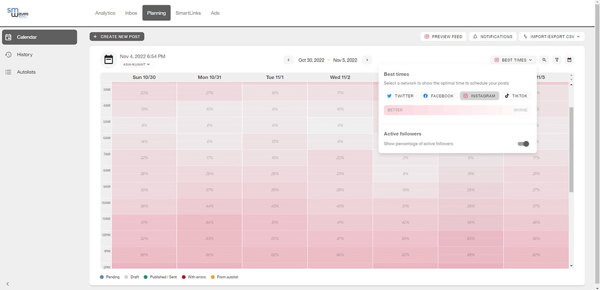Select the Sun 10/30 3AM slot showing 23%
Viewport: 600px width, 290px height.
144,93
